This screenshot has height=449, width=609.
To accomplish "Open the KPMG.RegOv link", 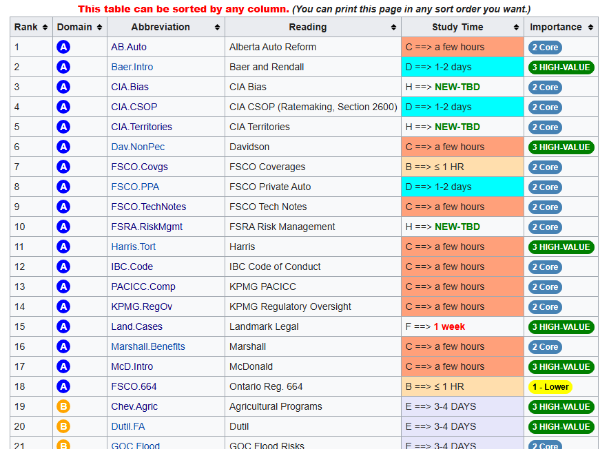I will [x=142, y=307].
